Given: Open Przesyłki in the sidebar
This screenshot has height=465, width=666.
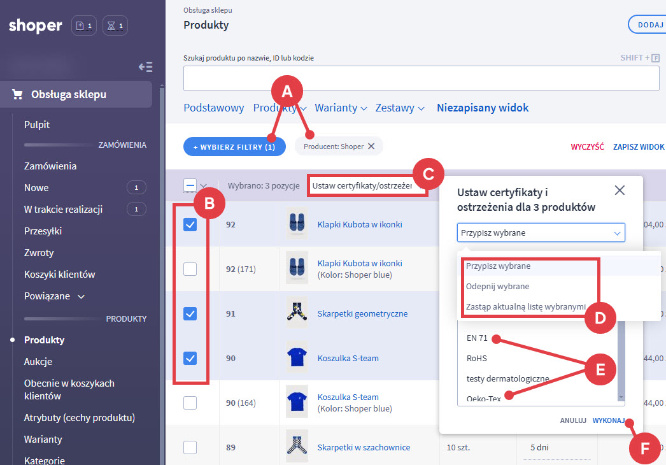Looking at the screenshot, I should coord(43,231).
